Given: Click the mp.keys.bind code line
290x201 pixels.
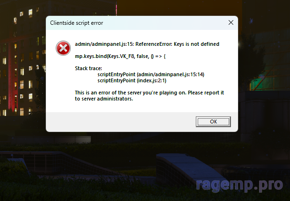Looking at the screenshot, I should click(x=120, y=56).
